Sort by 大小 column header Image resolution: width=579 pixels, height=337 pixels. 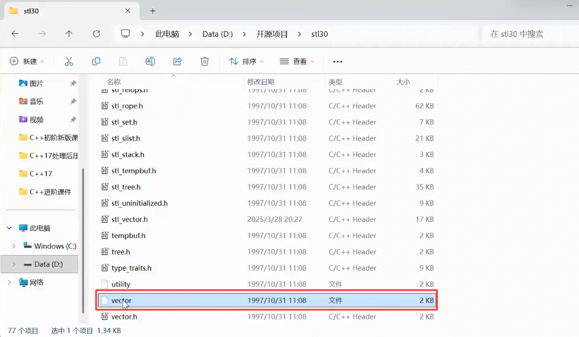tap(403, 81)
